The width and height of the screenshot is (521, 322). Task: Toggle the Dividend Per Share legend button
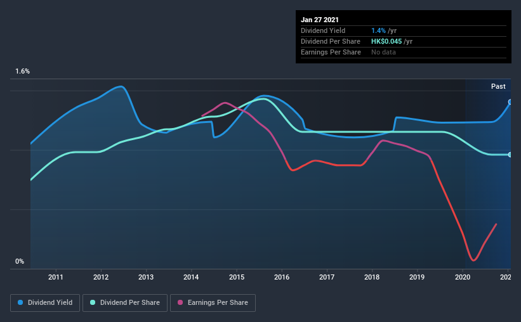pos(125,303)
